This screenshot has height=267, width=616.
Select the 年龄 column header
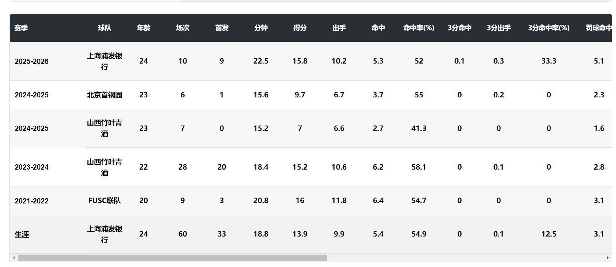pos(144,28)
